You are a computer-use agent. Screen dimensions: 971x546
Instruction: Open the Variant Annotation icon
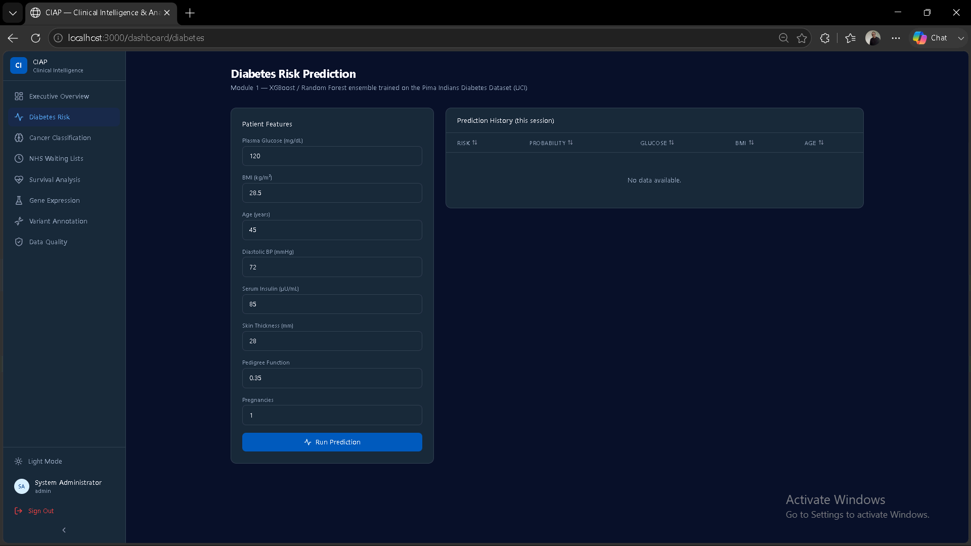19,221
